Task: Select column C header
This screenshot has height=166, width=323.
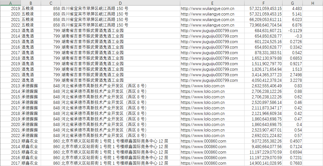Action: tap(51, 3)
